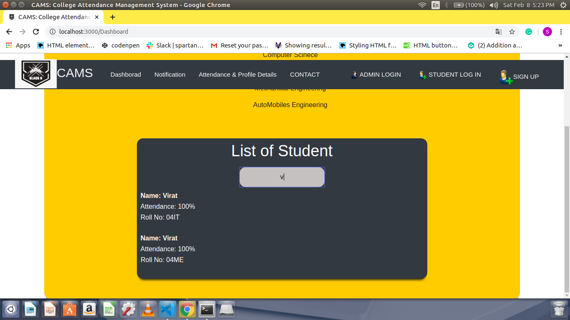Screen dimensions: 570x320
Task: Open the date and time calendar menu
Action: 529,5
